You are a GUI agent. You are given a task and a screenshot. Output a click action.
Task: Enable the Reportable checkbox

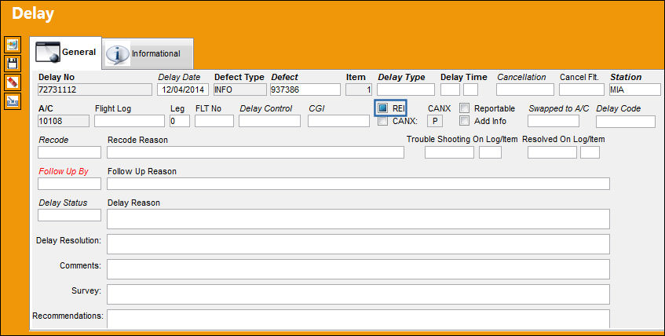pyautogui.click(x=465, y=108)
